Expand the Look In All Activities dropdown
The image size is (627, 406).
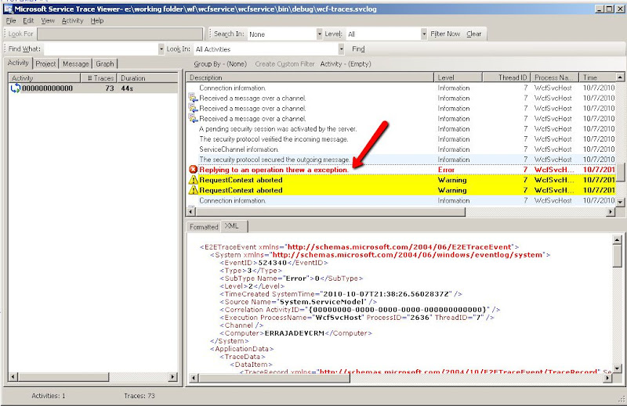[x=340, y=49]
